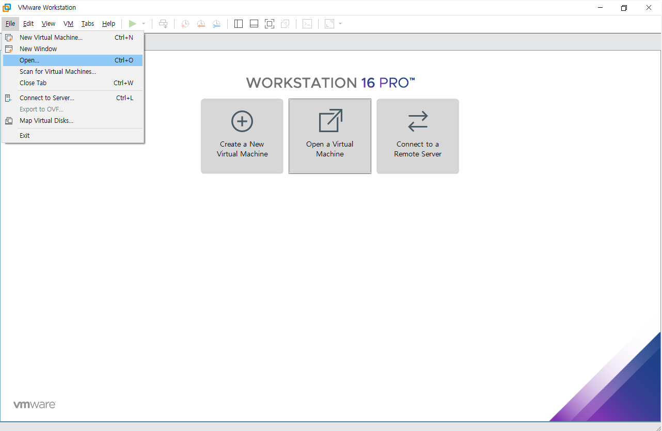662x431 pixels.
Task: Toggle the library sidebar panel icon
Action: [239, 24]
